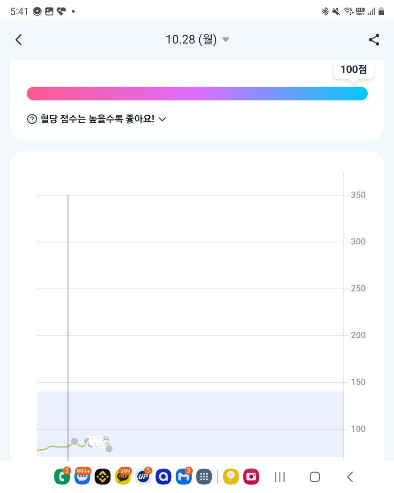Open the blue M app with 3 badge
394x493 pixels.
pyautogui.click(x=184, y=476)
